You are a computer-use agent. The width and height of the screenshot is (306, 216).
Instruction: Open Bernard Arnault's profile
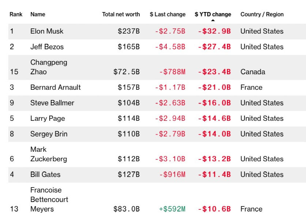(56, 88)
